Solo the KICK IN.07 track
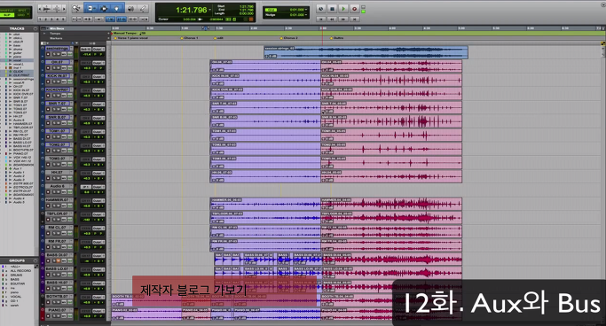Screen dimensions: 606x326 [54, 81]
